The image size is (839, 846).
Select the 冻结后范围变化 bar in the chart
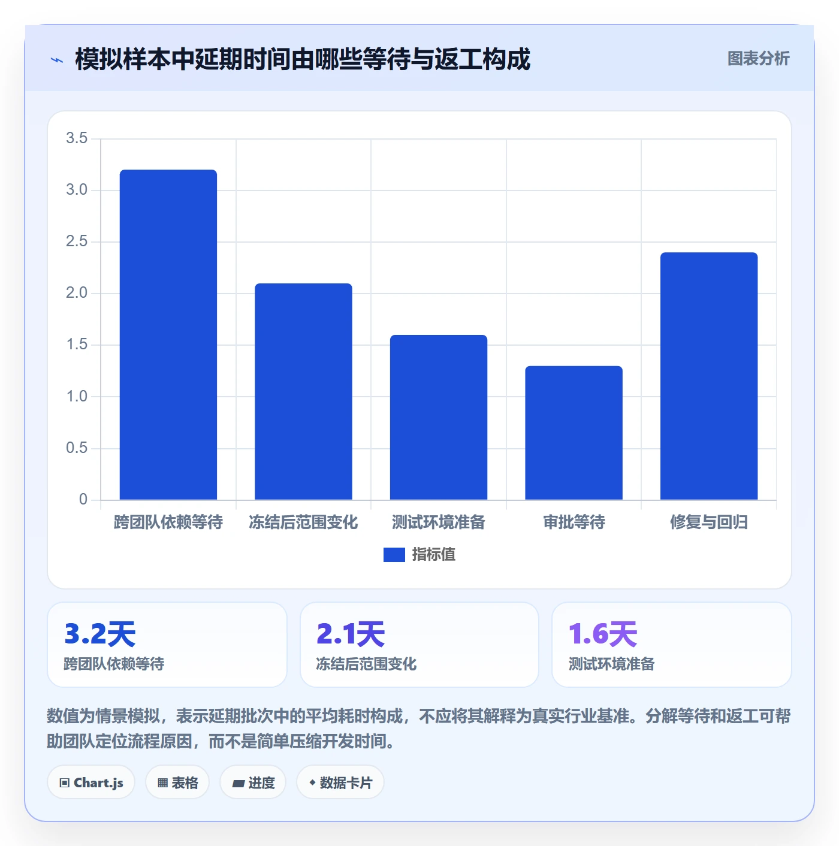(303, 391)
